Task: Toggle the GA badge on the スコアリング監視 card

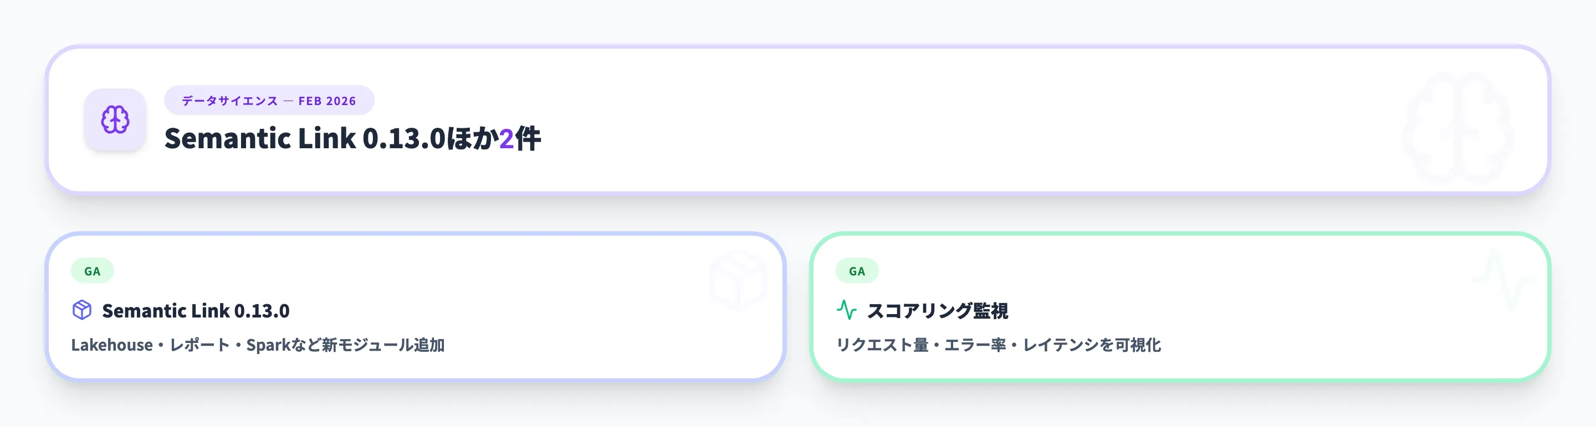Action: point(857,271)
